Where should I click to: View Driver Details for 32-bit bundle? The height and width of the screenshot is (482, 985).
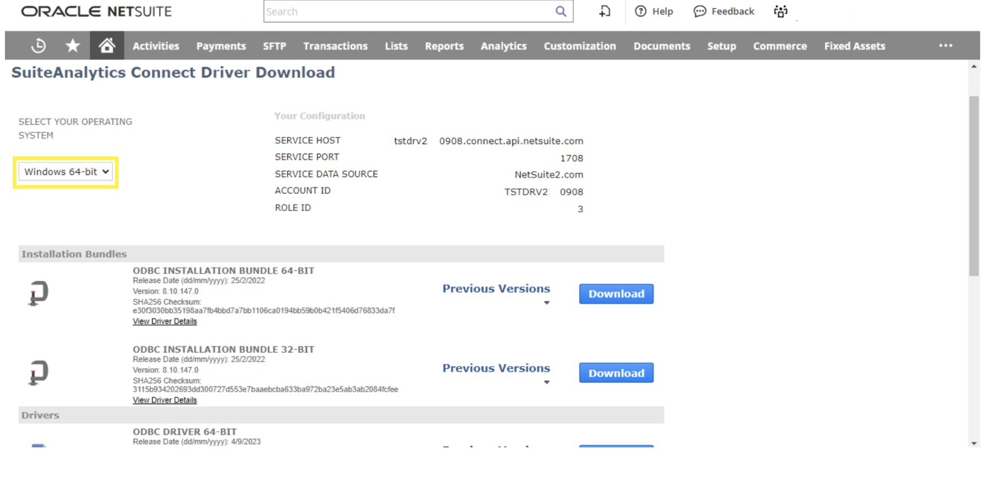point(165,400)
